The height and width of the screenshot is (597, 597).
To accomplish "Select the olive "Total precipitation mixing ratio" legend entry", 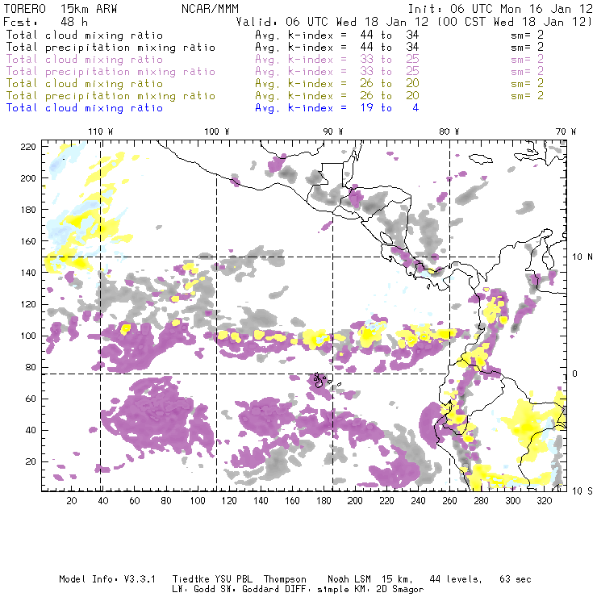I will point(111,96).
